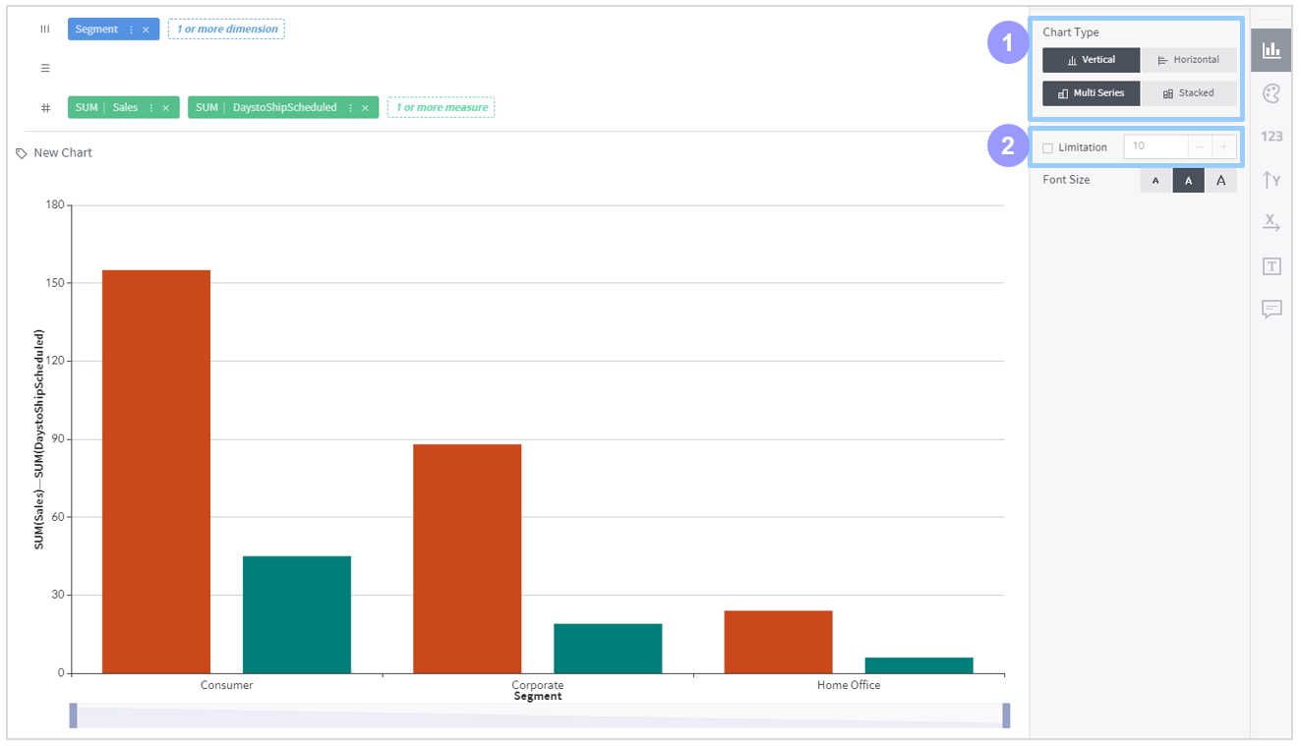Click the Home Office orange bar
This screenshot has width=1301, height=746.
tap(779, 642)
